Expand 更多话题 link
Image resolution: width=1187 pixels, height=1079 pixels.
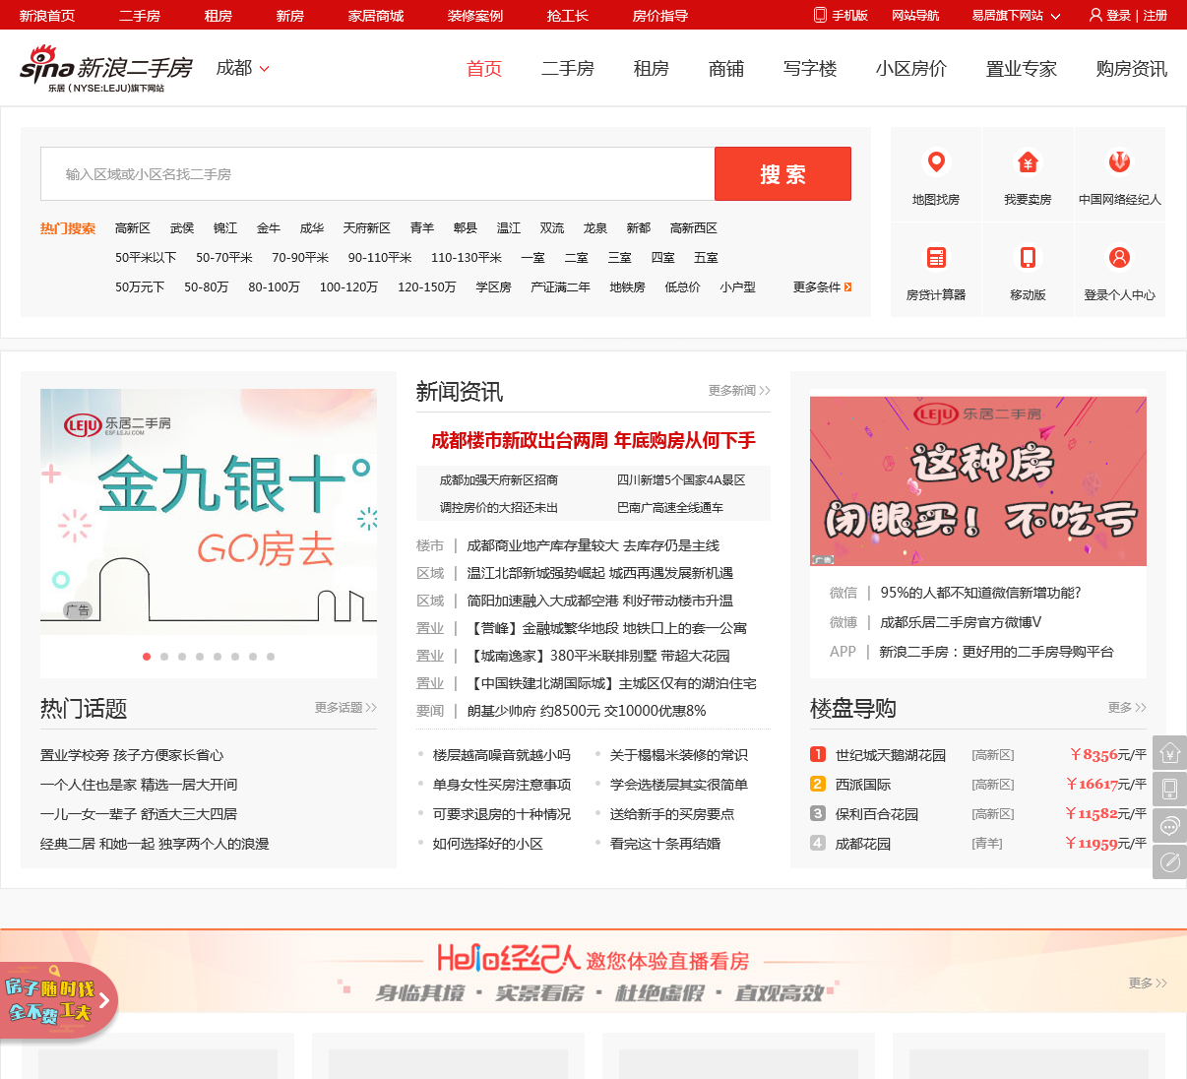click(345, 707)
